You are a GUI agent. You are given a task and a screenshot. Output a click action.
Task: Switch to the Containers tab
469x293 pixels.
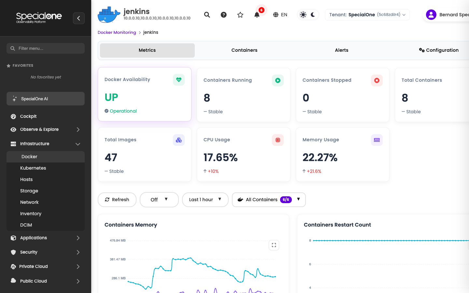(244, 50)
